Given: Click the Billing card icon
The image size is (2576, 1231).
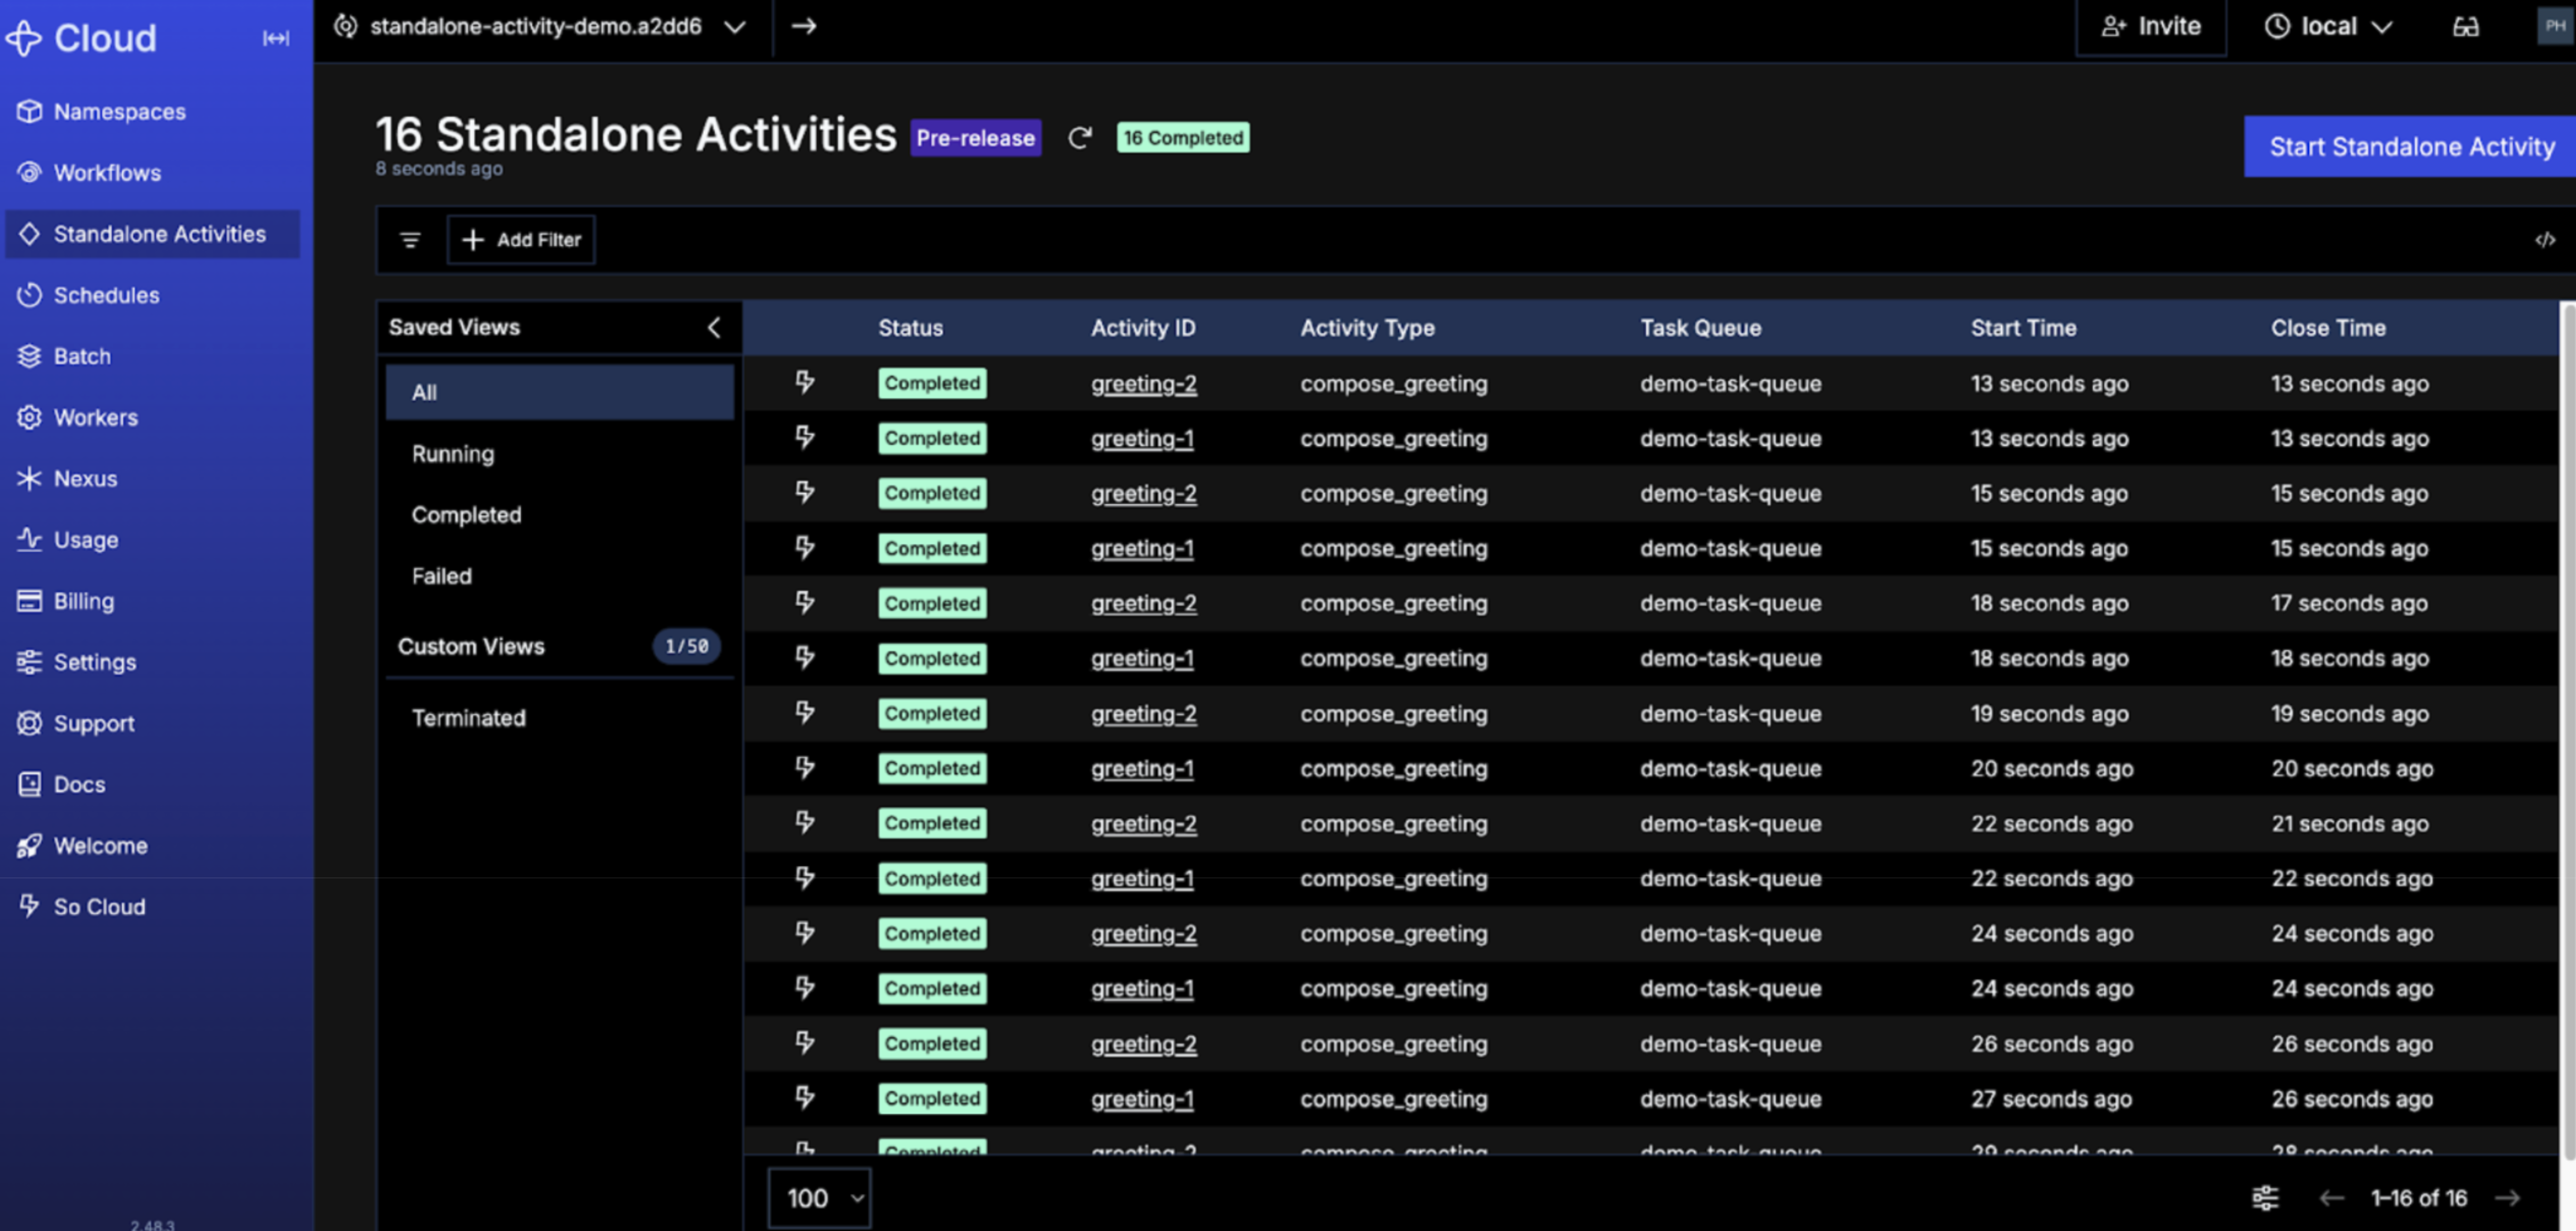Looking at the screenshot, I should click(x=29, y=601).
